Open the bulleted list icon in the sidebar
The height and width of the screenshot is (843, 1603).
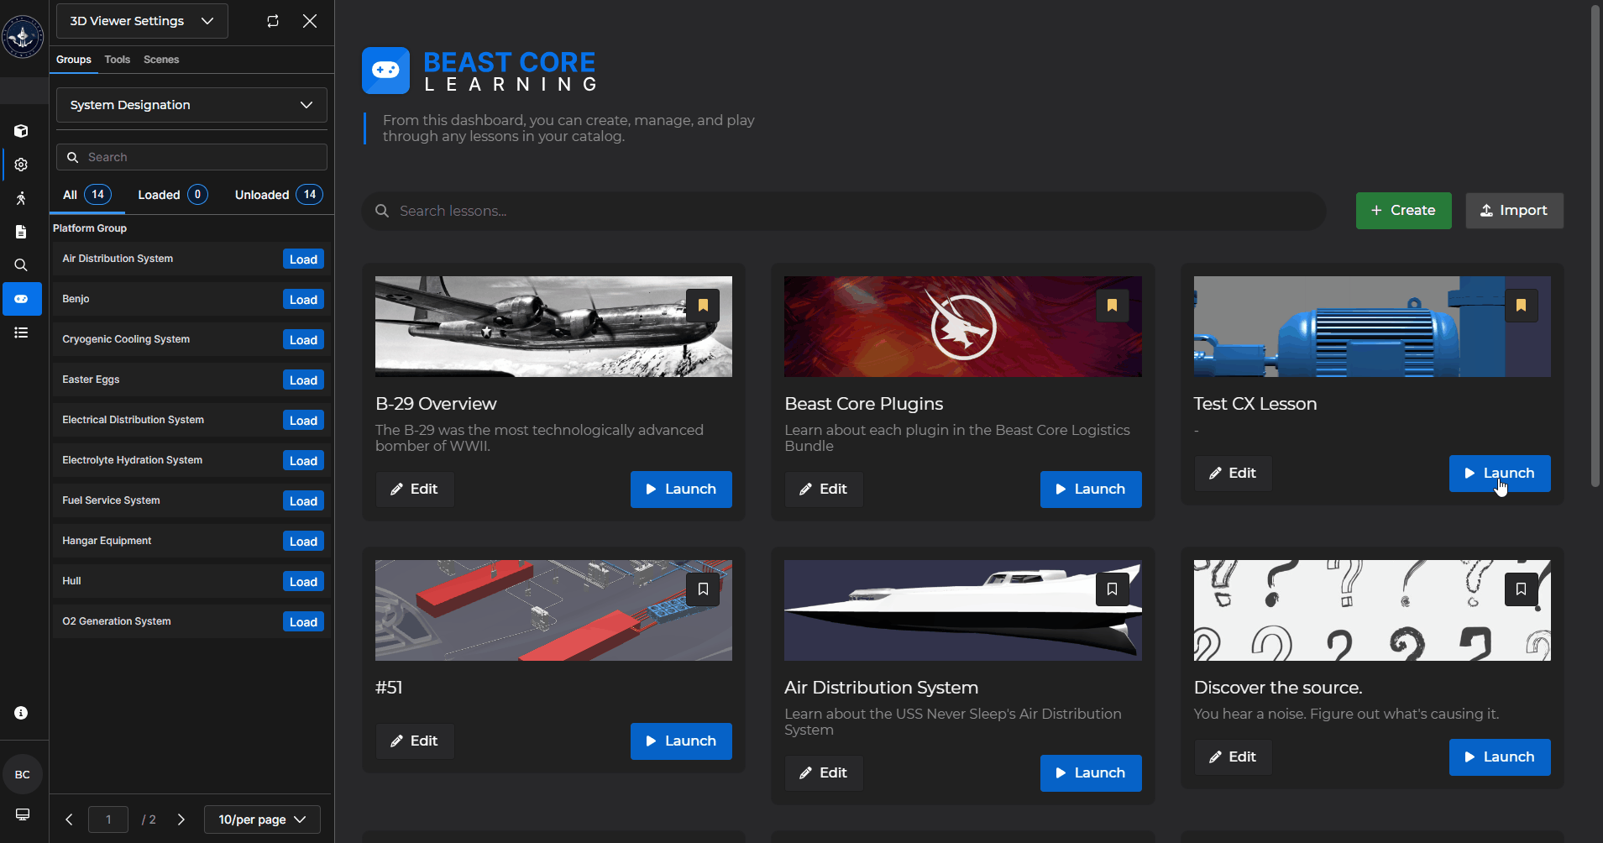(x=21, y=332)
